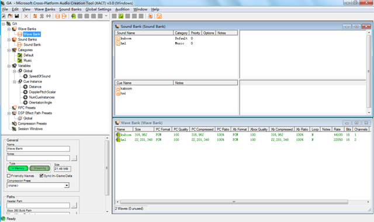Image resolution: width=374 pixels, height=222 pixels.
Task: Enable the Friendly Names checkbox
Action: [9, 176]
